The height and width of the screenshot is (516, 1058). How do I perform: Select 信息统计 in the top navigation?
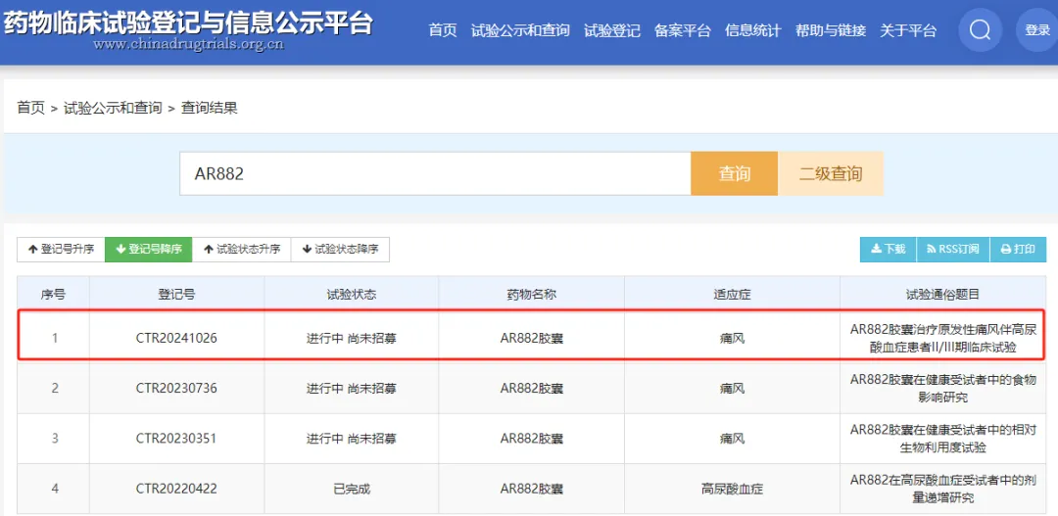pos(752,30)
